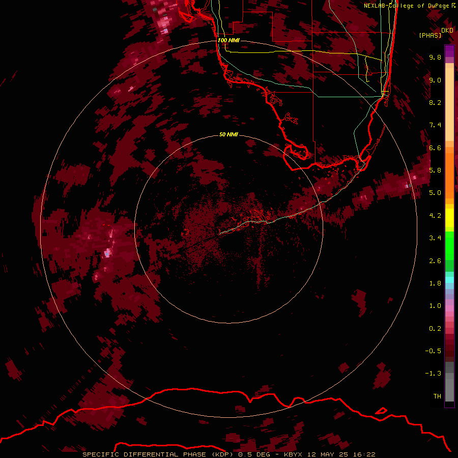Image resolution: width=458 pixels, height=458 pixels.
Task: Click the 5.0 color scale value
Action: tap(435, 193)
